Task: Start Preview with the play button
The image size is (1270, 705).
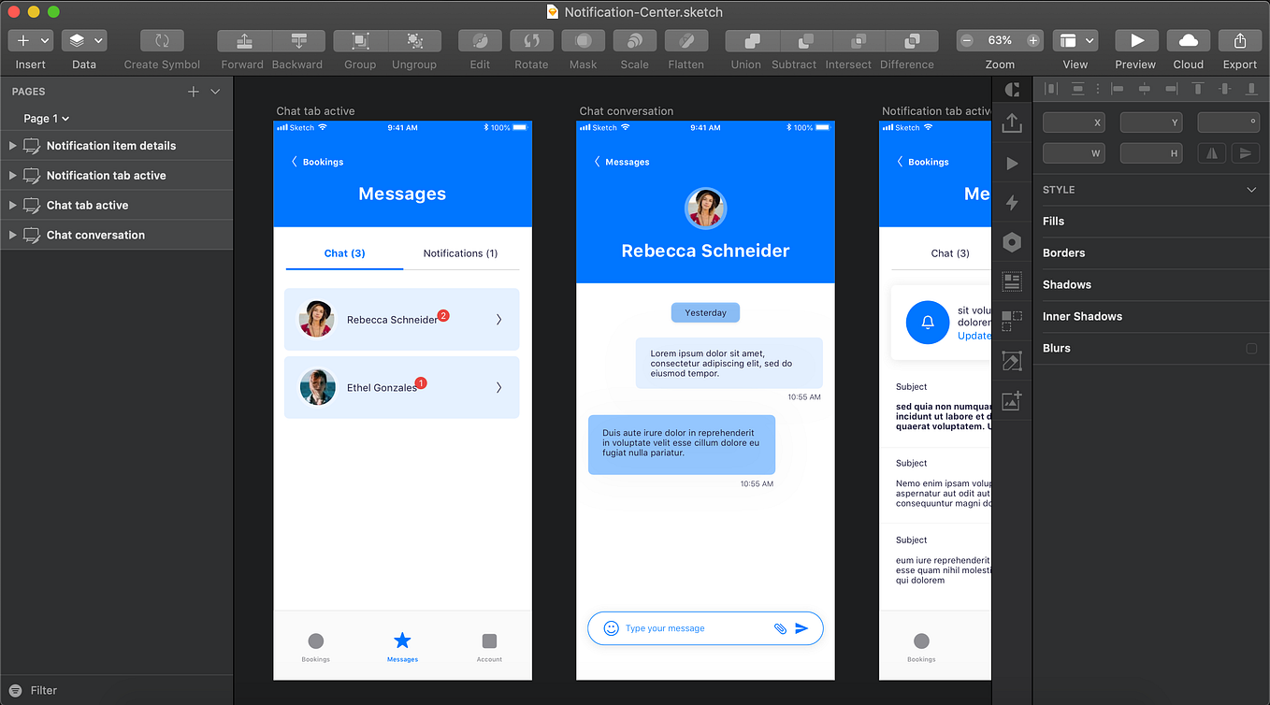Action: click(x=1136, y=40)
